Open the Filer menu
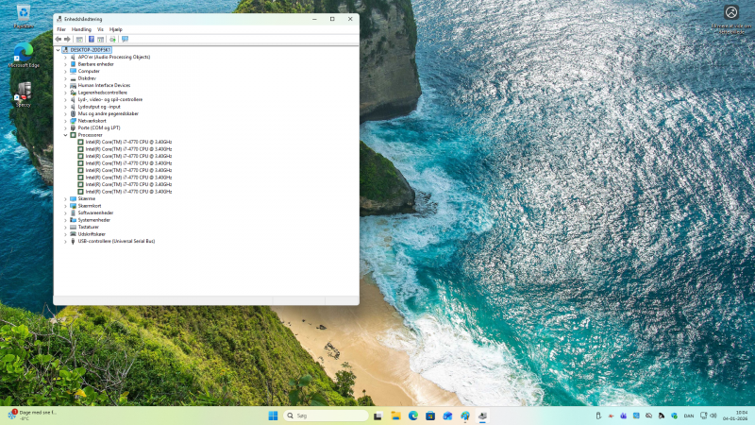The width and height of the screenshot is (755, 425). click(x=61, y=29)
